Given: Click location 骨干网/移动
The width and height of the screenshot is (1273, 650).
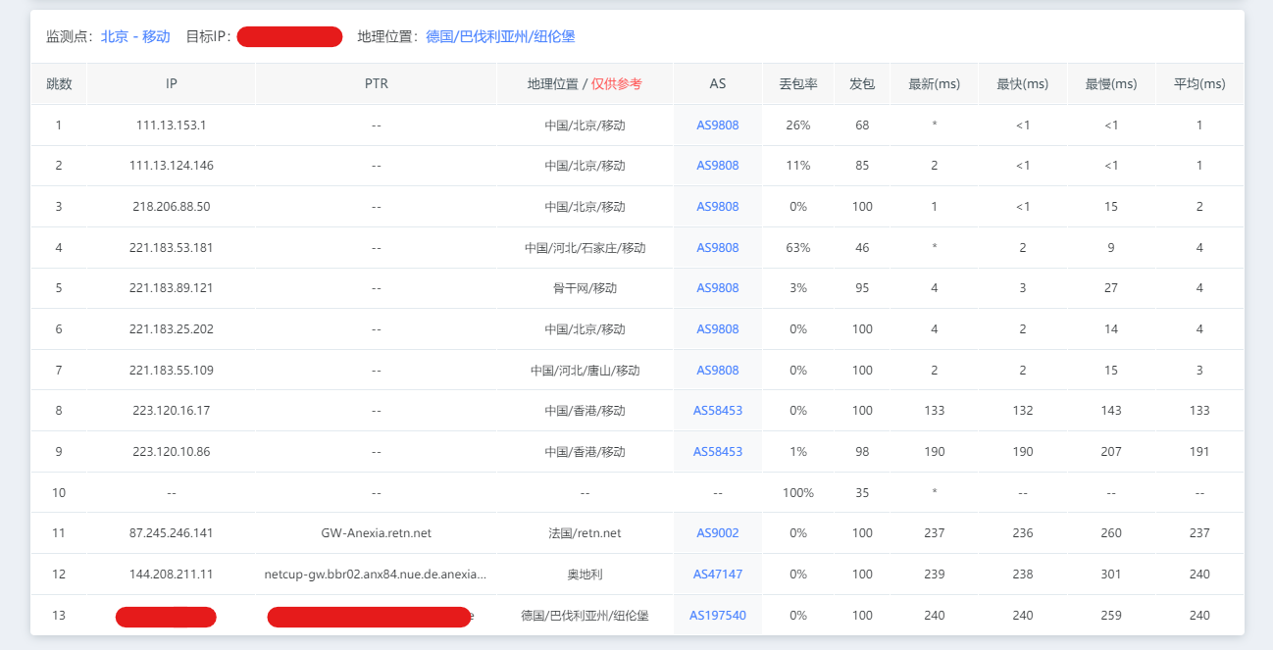Looking at the screenshot, I should pyautogui.click(x=585, y=288).
